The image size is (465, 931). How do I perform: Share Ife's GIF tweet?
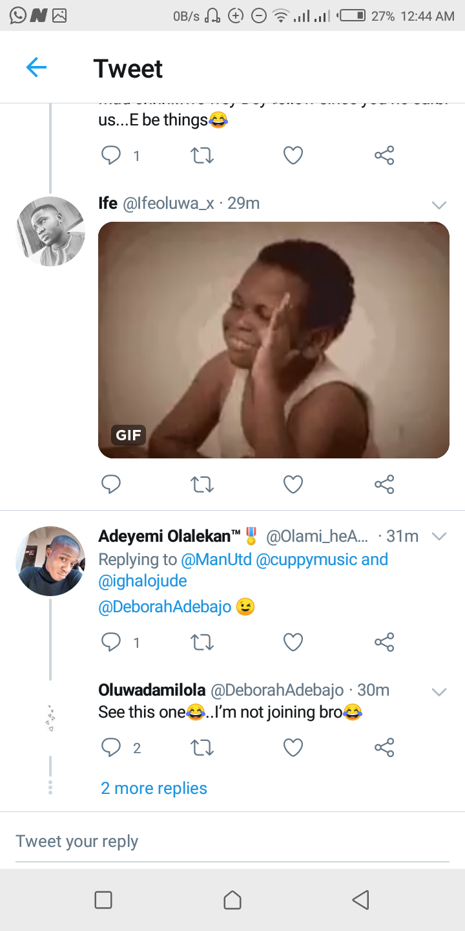(x=384, y=484)
